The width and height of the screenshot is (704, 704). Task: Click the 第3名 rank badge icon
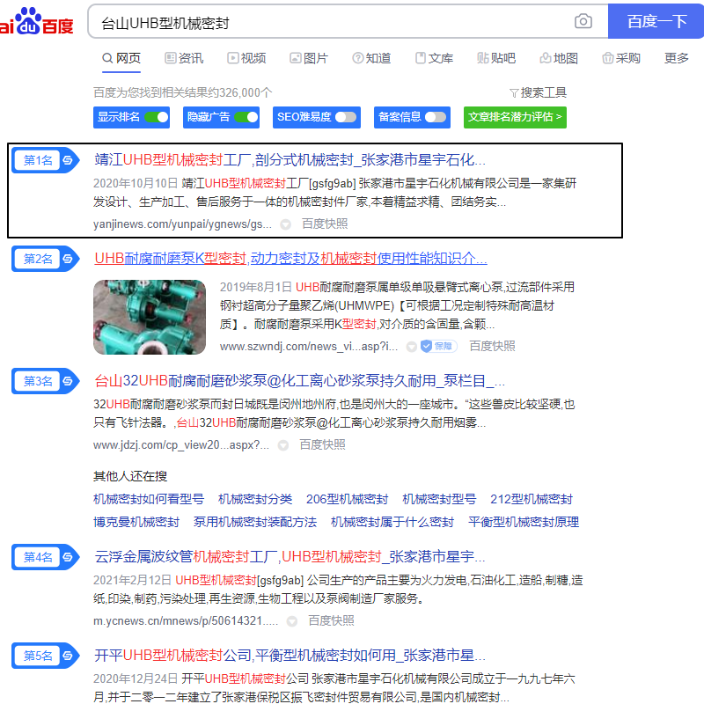46,381
